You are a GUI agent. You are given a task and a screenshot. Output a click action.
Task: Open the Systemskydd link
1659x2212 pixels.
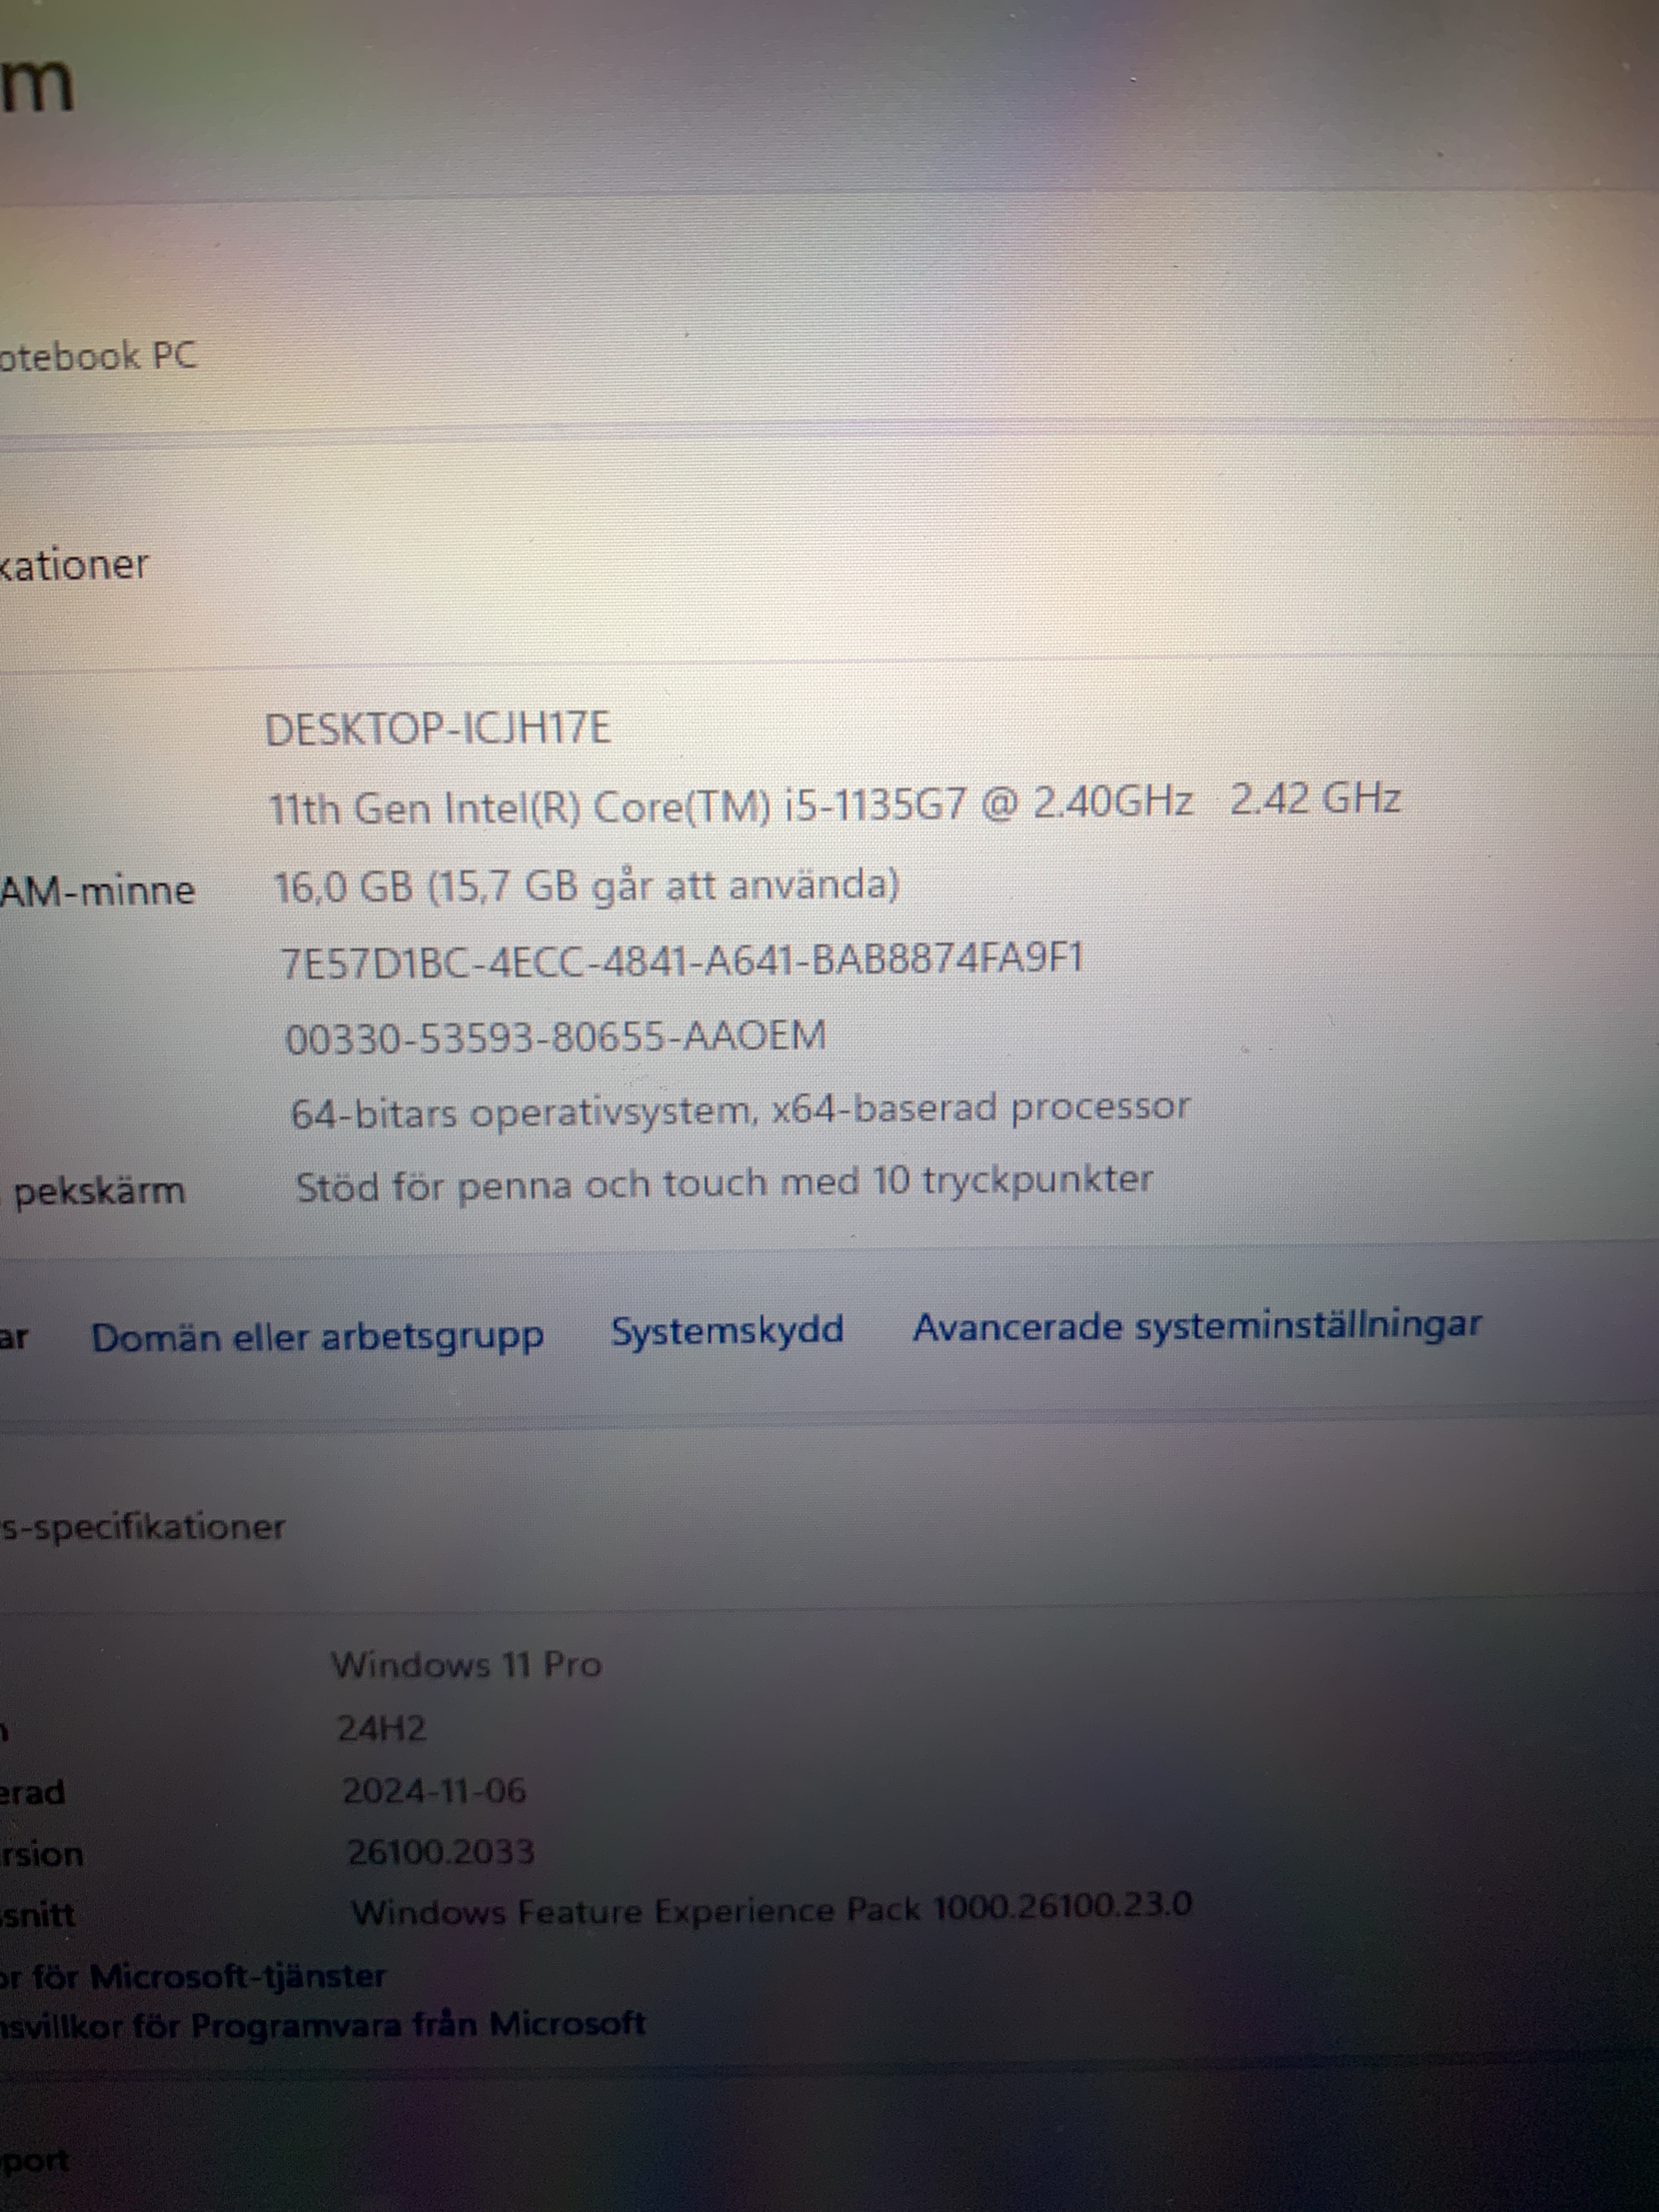click(x=727, y=1330)
